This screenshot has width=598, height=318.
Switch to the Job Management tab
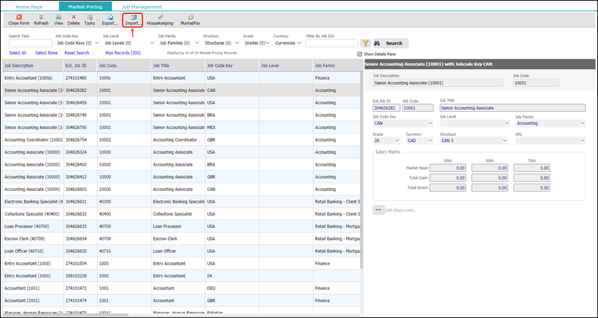(x=142, y=7)
